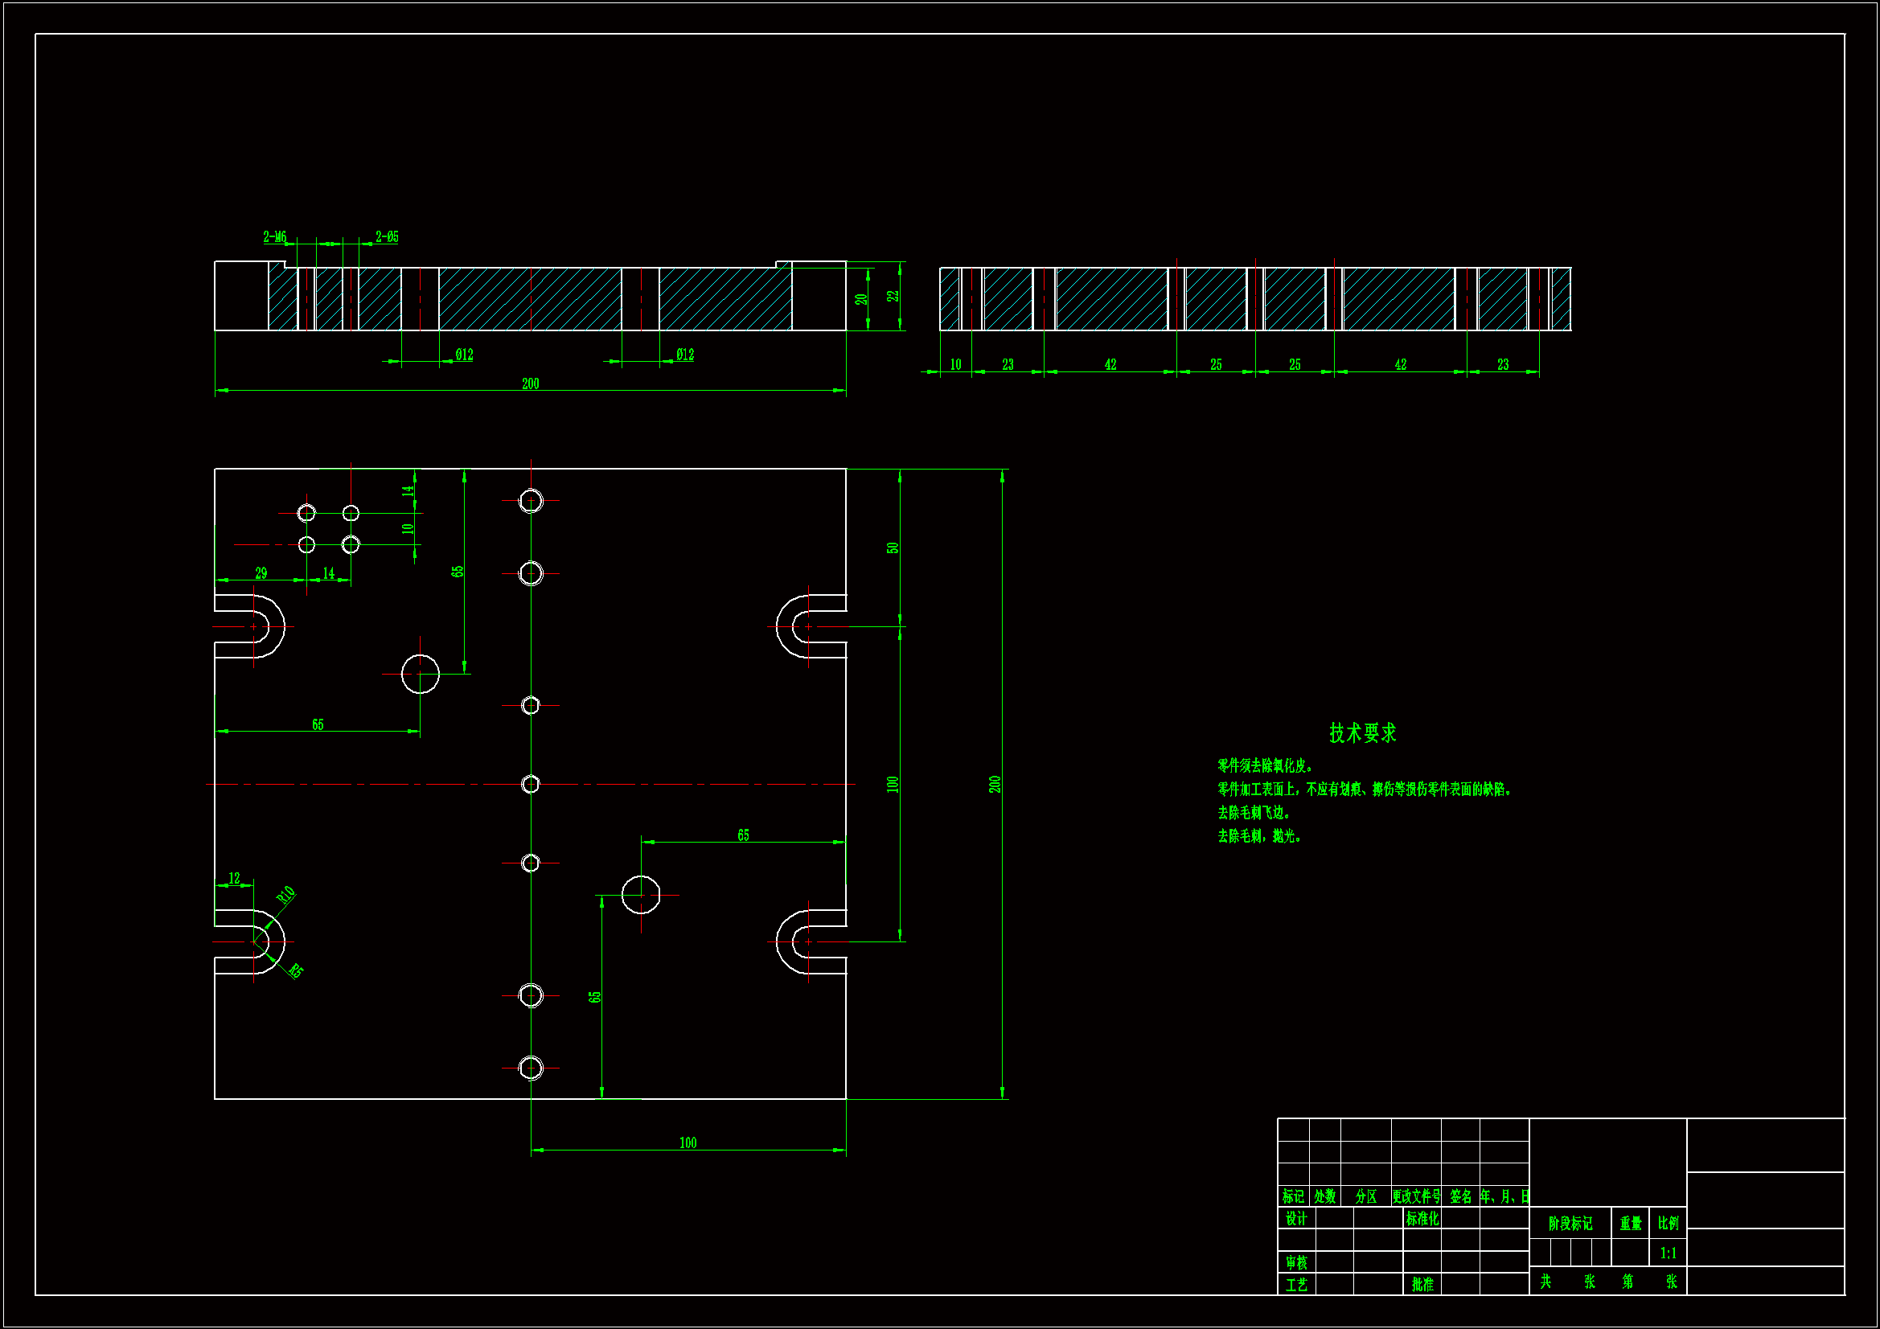Click the 批准 cell in title block

[1422, 1285]
